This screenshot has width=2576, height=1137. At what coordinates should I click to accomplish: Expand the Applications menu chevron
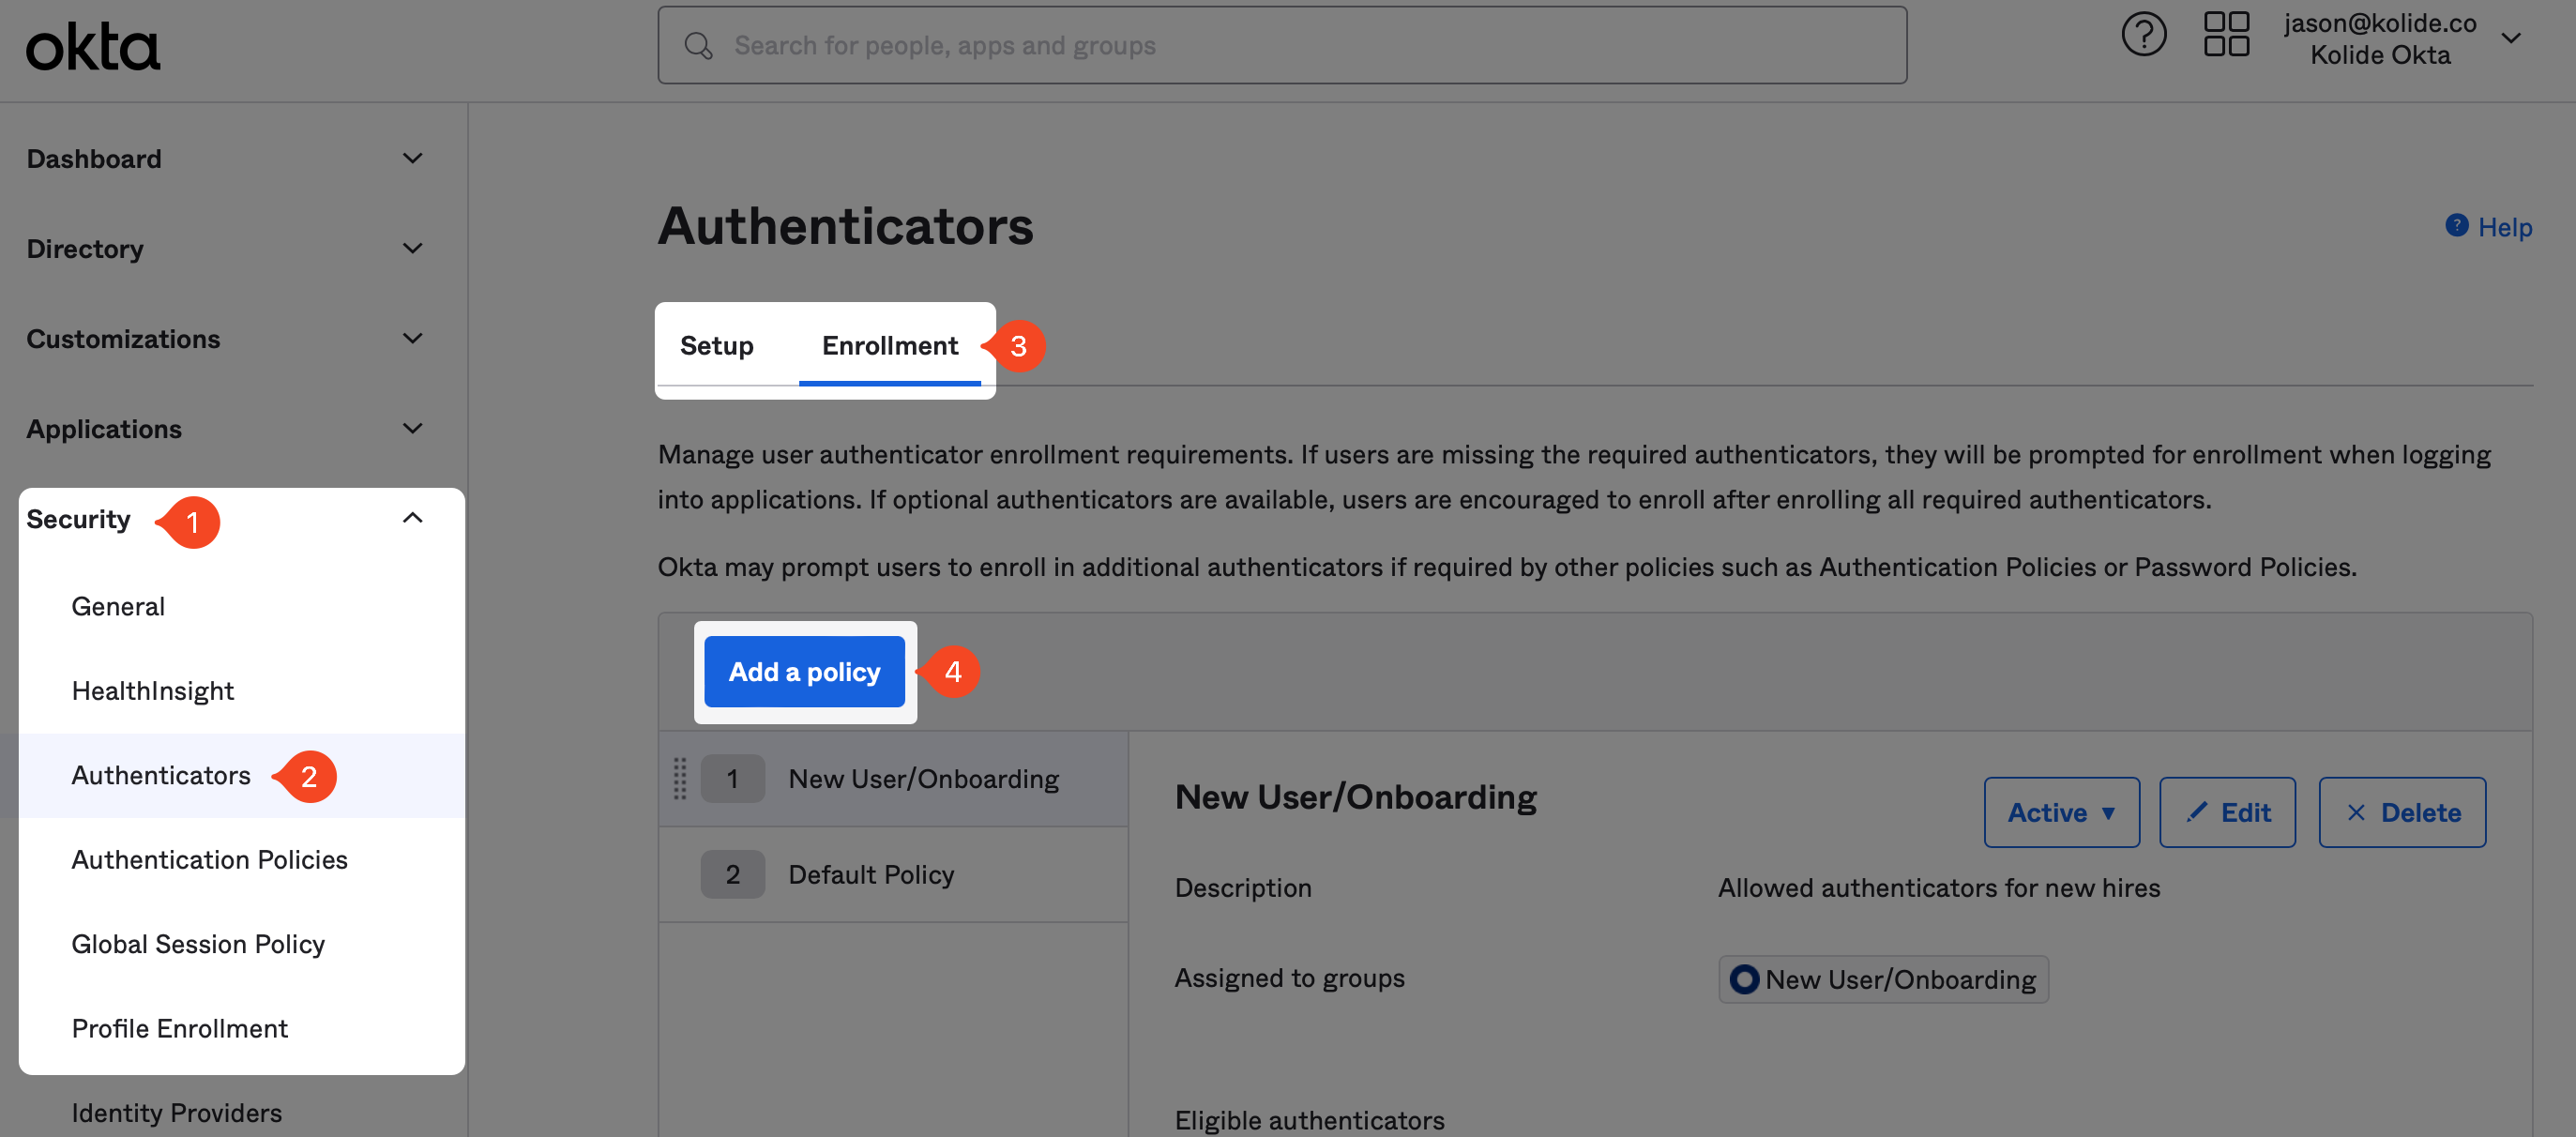click(x=412, y=429)
